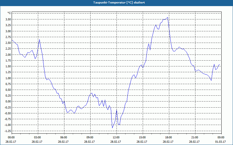Viewport: 233px width, 145px height.
Task: Select the -0,75 y-axis value
Action: tap(8, 119)
